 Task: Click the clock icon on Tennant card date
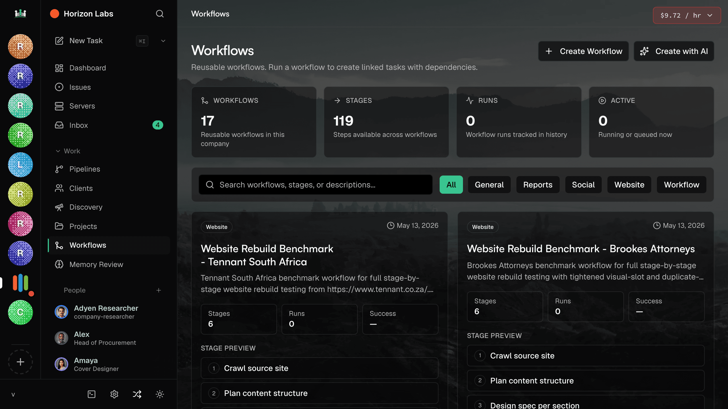(x=391, y=226)
